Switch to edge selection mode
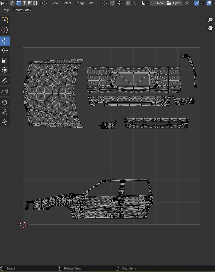Viewport: 215px width, 272px height. (24, 3)
